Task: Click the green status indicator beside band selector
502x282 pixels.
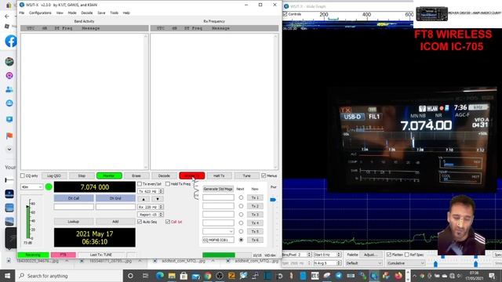Action: click(49, 187)
